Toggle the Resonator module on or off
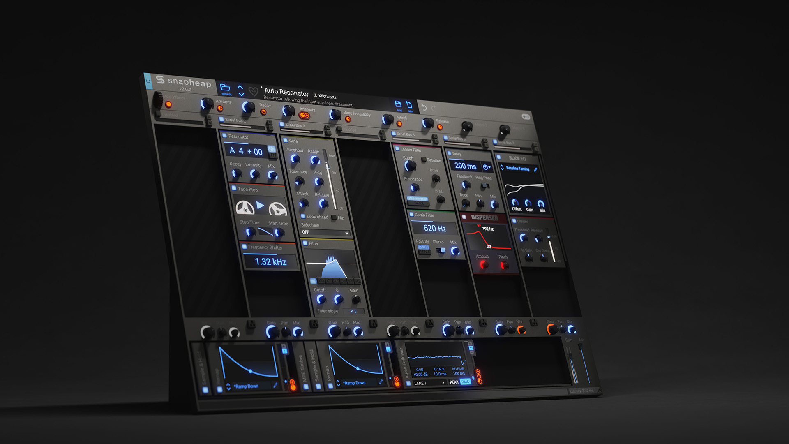 click(x=224, y=135)
